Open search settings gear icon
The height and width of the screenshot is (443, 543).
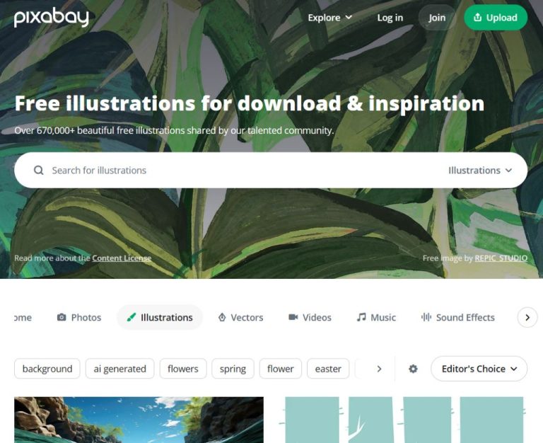(x=413, y=369)
